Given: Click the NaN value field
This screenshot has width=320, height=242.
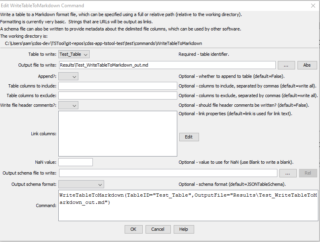Looking at the screenshot, I should pyautogui.click(x=76, y=162).
